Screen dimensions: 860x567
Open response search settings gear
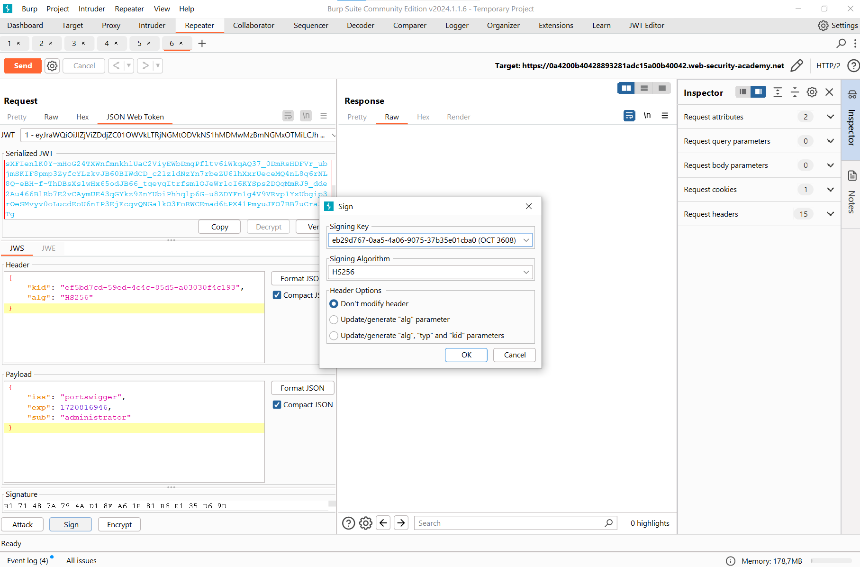pyautogui.click(x=366, y=523)
